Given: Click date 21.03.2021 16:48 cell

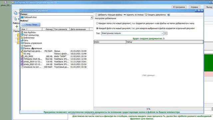Looking at the screenshot, I should 79,51.
